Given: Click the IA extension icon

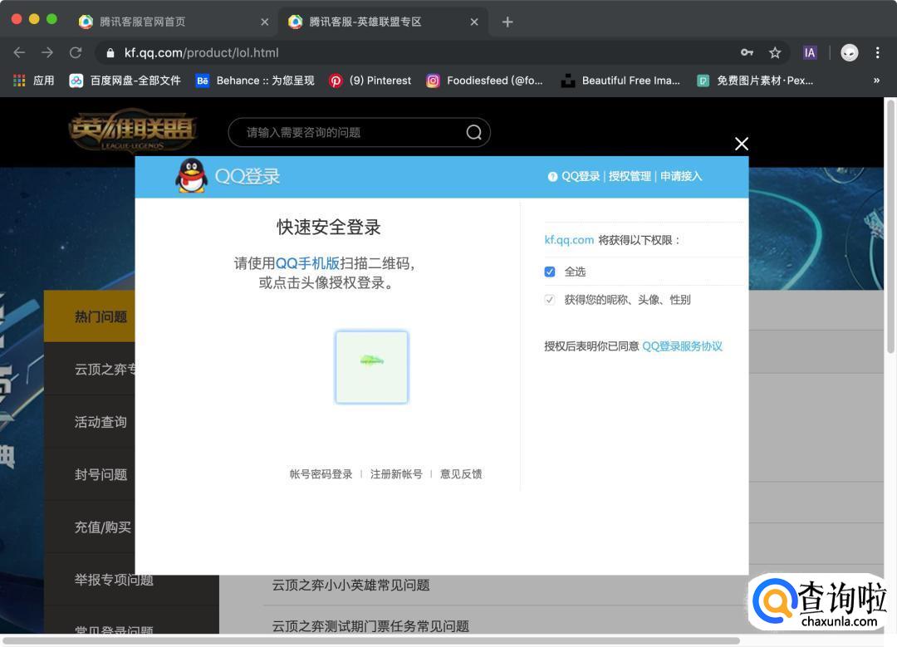Looking at the screenshot, I should tap(810, 52).
